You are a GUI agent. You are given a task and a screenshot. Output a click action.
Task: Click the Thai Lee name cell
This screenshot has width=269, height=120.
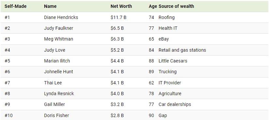[53, 83]
